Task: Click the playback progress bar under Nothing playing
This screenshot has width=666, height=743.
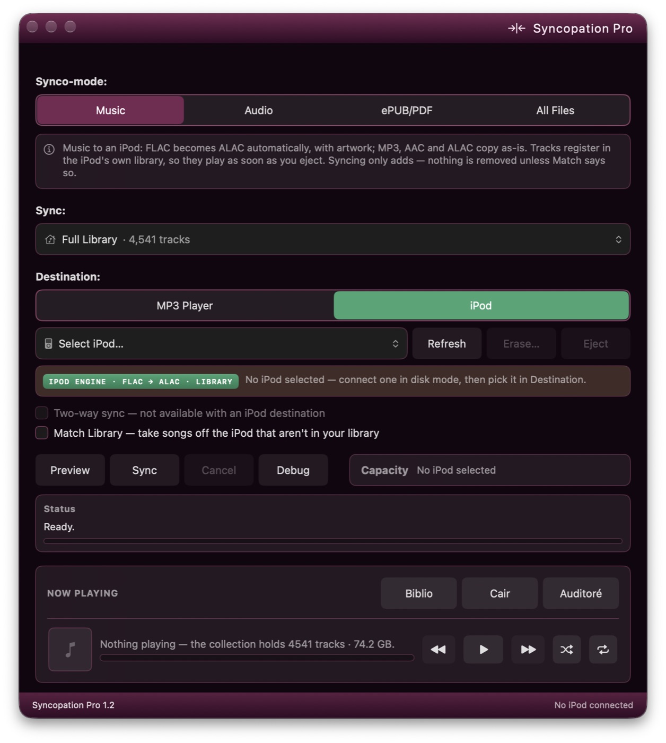Action: [x=257, y=658]
